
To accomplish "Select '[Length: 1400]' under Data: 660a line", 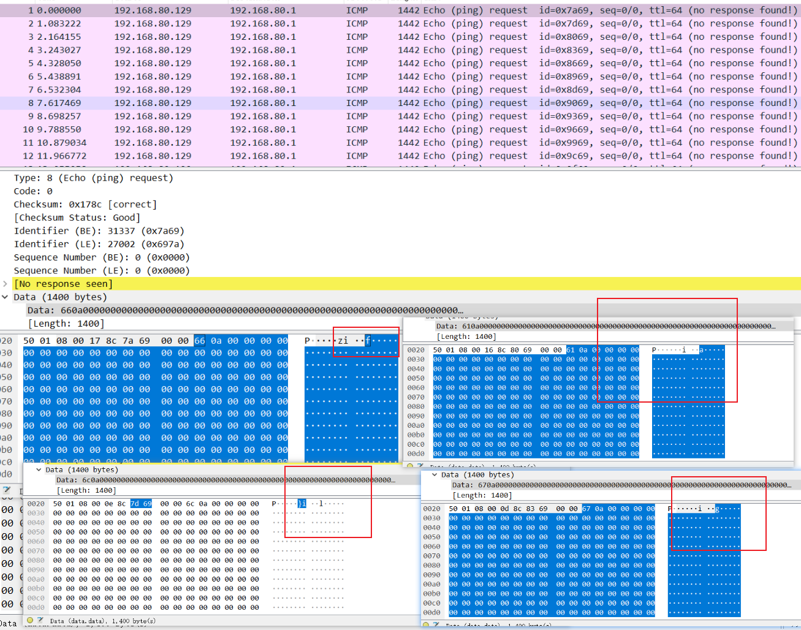I will tap(66, 324).
